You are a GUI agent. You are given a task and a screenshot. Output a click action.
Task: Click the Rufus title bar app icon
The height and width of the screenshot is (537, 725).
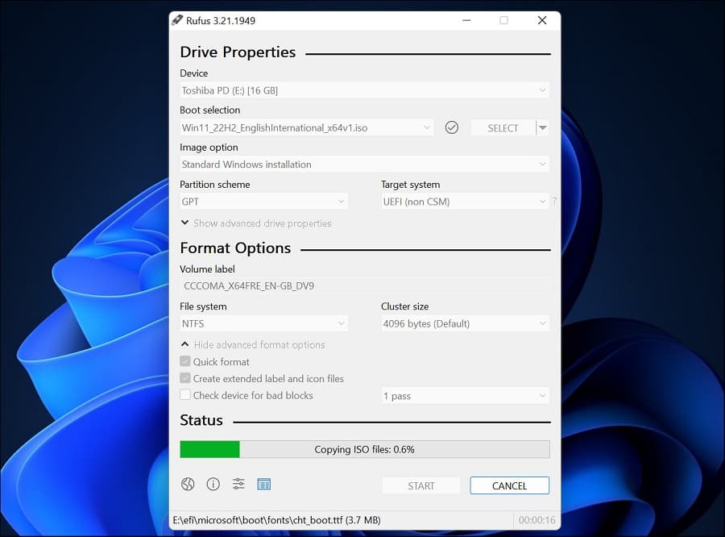point(177,20)
